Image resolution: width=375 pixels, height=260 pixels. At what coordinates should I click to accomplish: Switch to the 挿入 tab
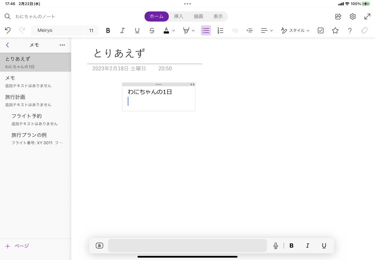[179, 16]
